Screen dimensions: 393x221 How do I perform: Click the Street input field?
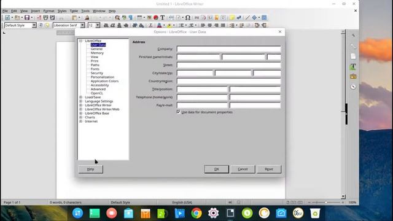point(229,65)
